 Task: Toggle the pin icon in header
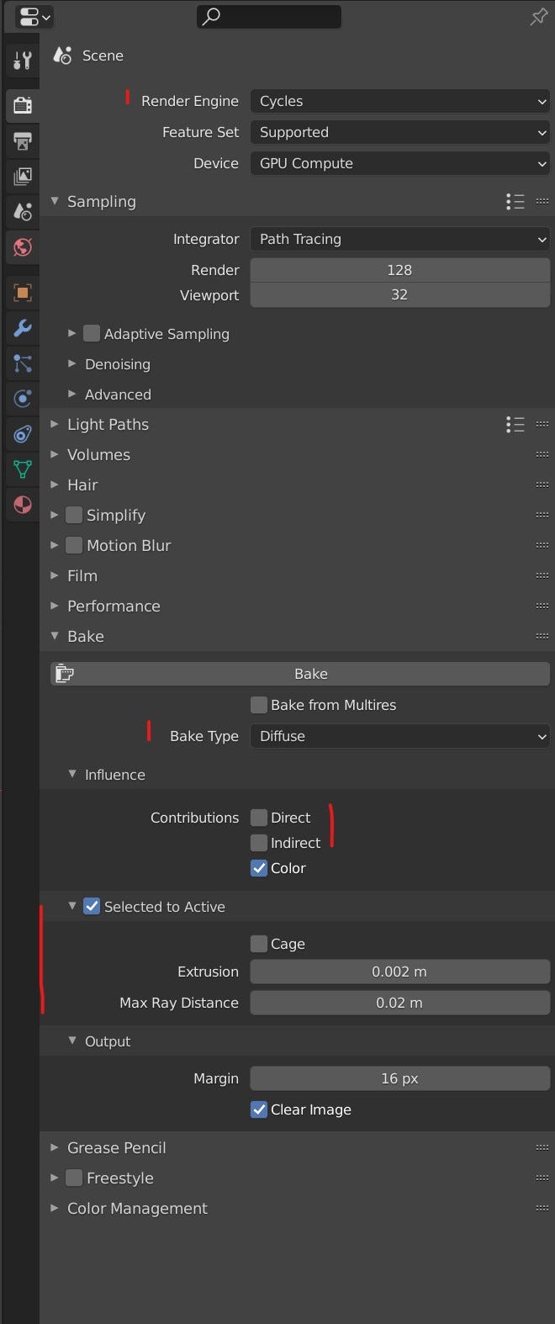point(538,17)
